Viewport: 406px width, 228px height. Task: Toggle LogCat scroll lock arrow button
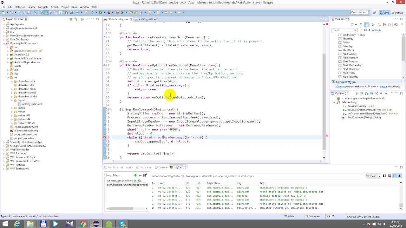coord(399,176)
